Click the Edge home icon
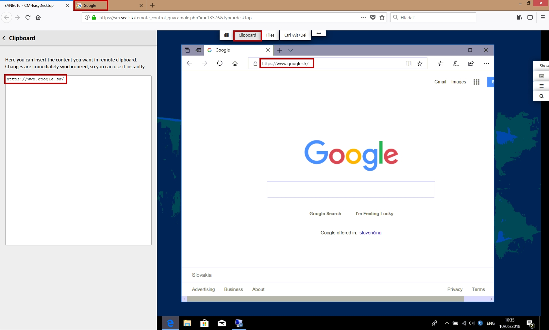549x330 pixels. pyautogui.click(x=235, y=63)
